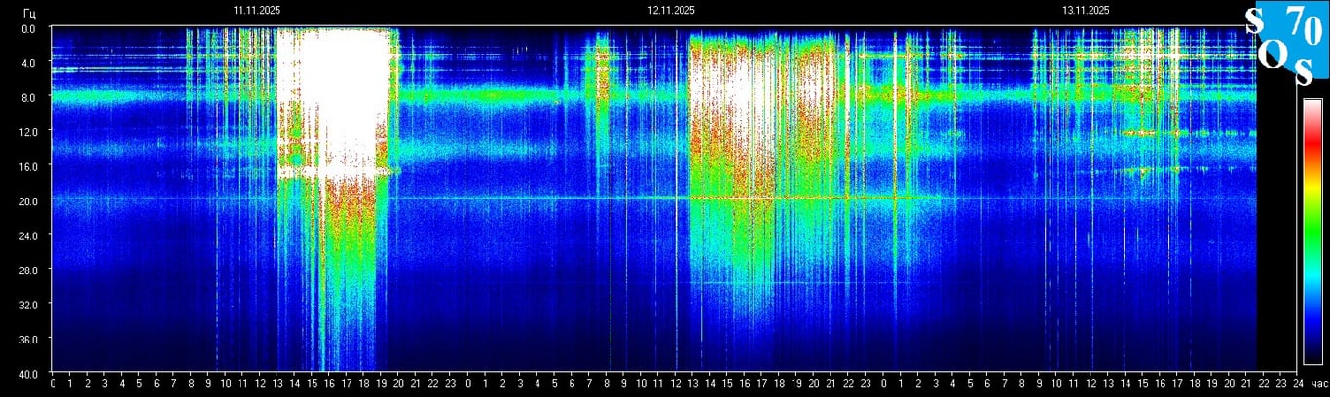Click the 0.0 frequency tick label

[x=29, y=29]
